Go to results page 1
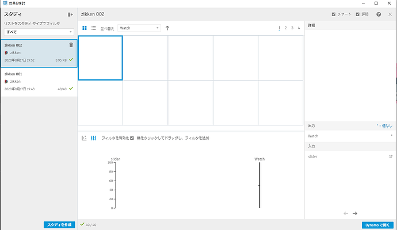 (279, 28)
